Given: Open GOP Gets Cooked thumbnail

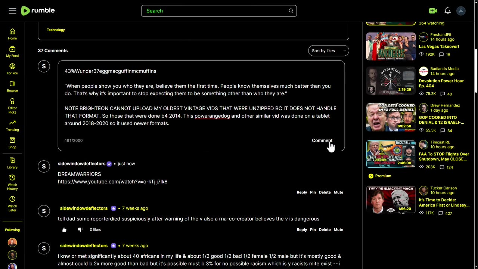Looking at the screenshot, I should 391,117.
